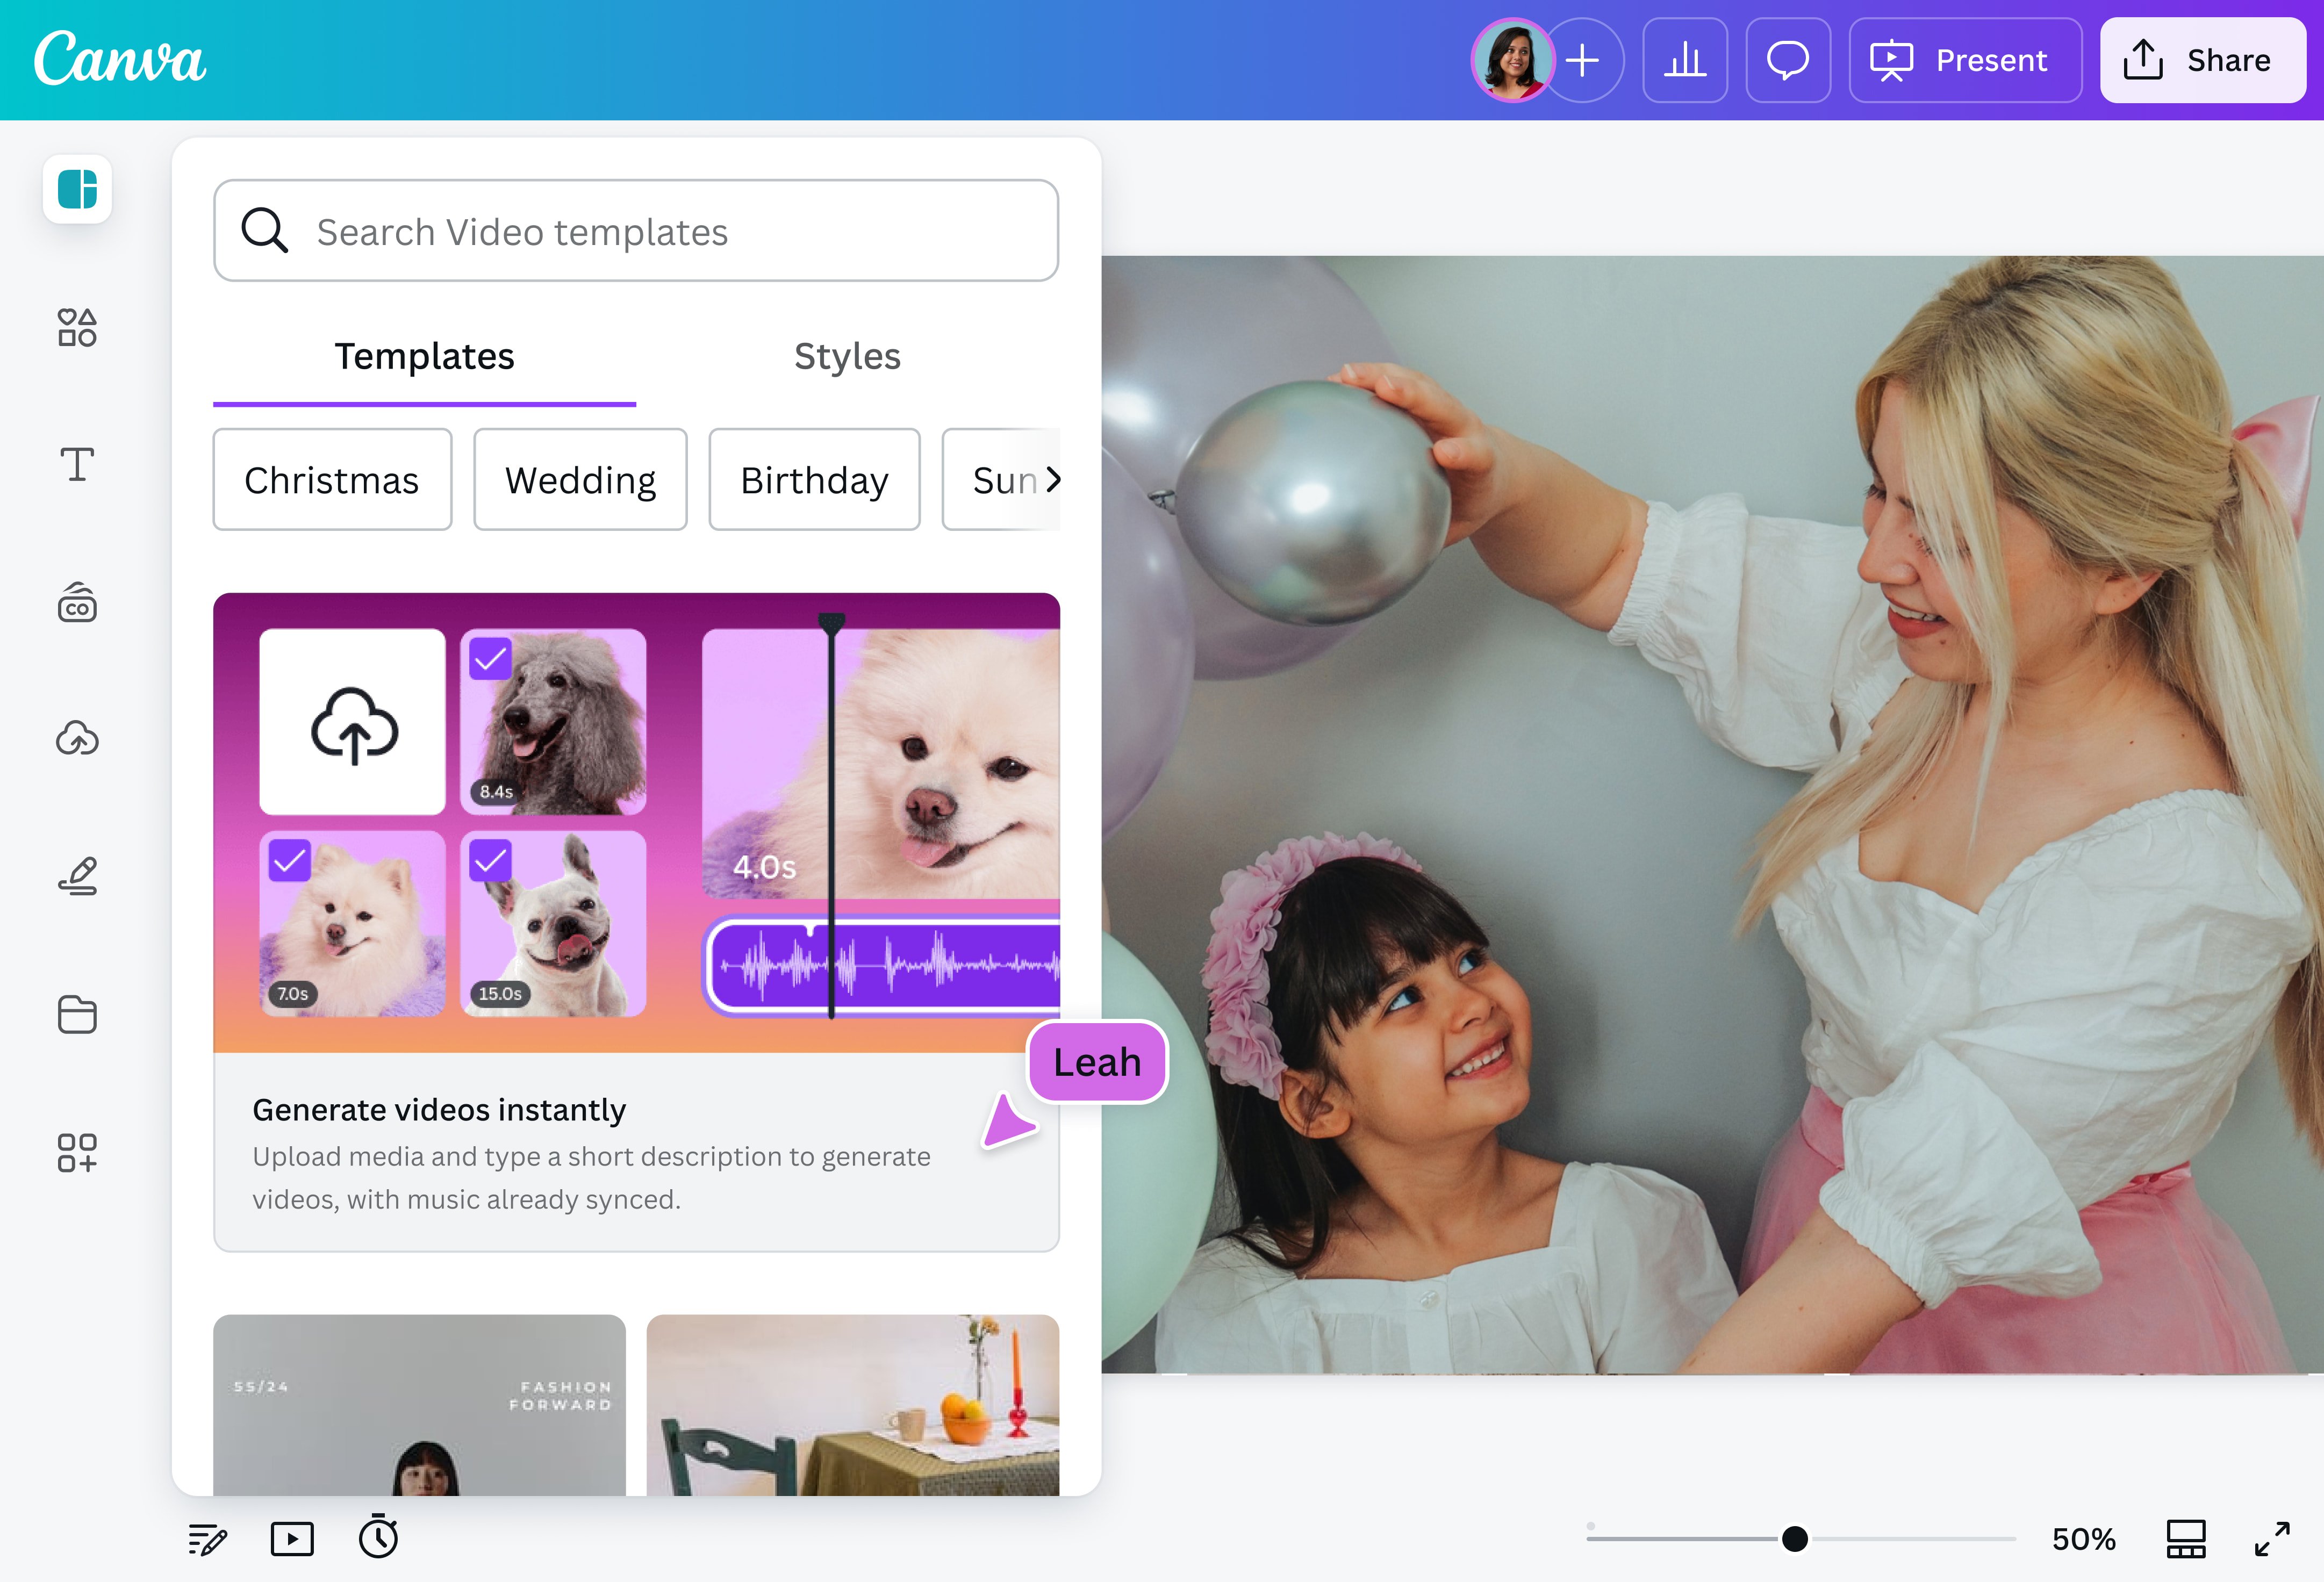Toggle checkbox on 7.0s Pomeranian thumbnail
This screenshot has width=2324, height=1582.
click(290, 861)
